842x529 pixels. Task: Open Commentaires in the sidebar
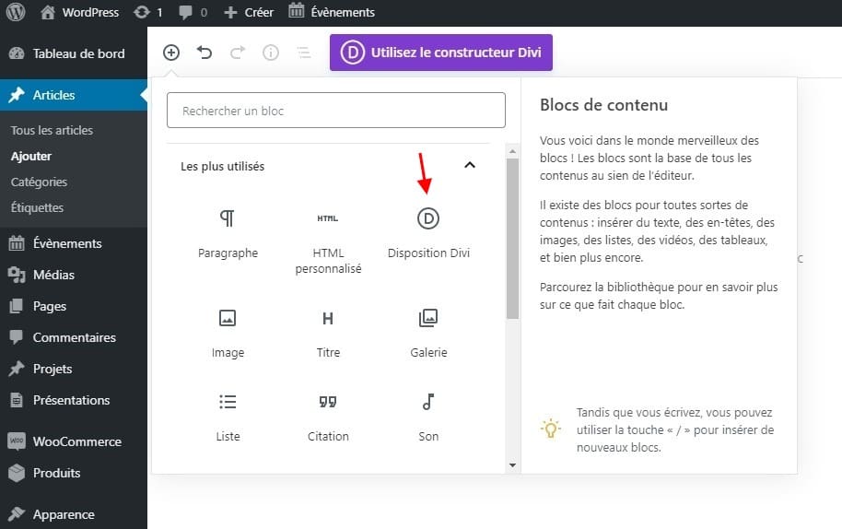[x=74, y=337]
